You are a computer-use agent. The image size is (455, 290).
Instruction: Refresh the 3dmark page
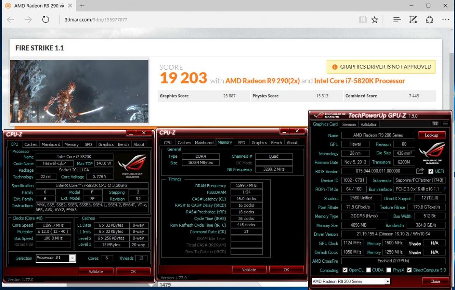[45, 20]
